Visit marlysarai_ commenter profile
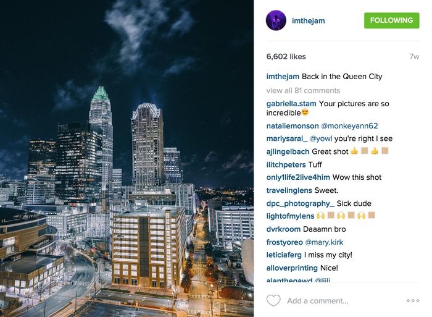Image resolution: width=432 pixels, height=317 pixels. [x=287, y=138]
